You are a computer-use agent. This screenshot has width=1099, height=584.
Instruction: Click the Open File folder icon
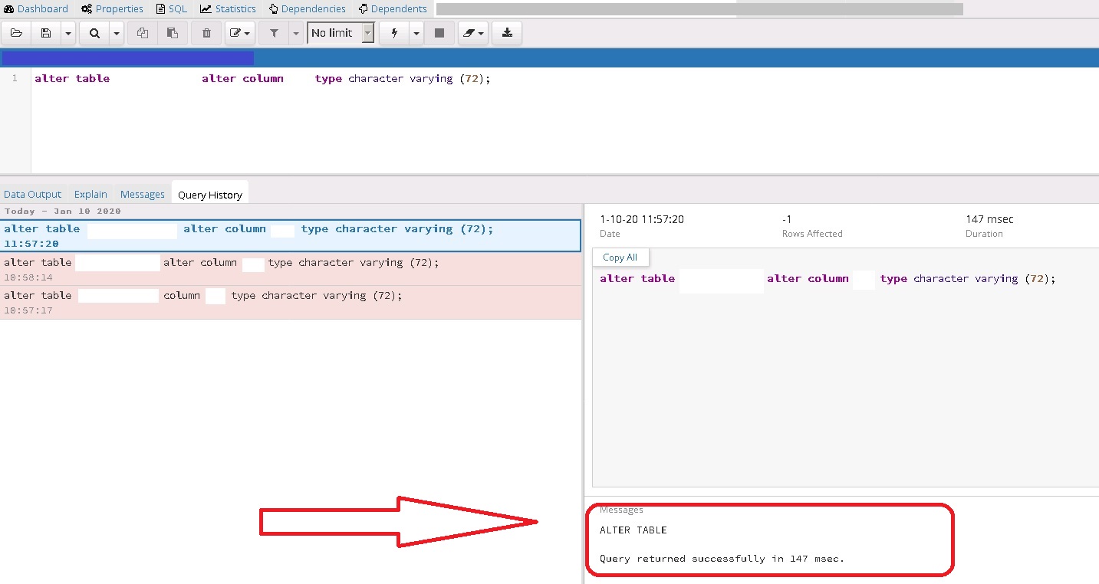[16, 33]
